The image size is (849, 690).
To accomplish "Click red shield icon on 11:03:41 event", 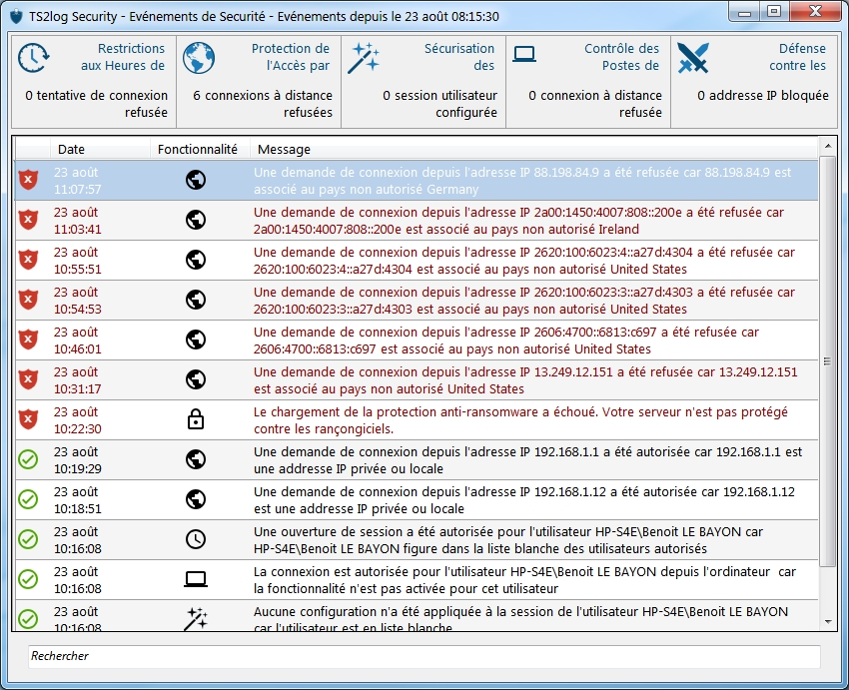I will [28, 220].
